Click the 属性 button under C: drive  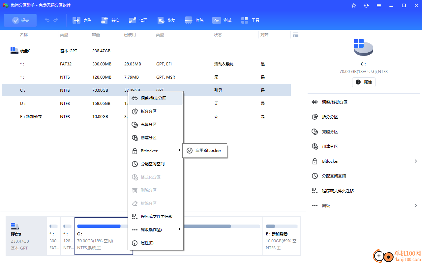coord(364,82)
